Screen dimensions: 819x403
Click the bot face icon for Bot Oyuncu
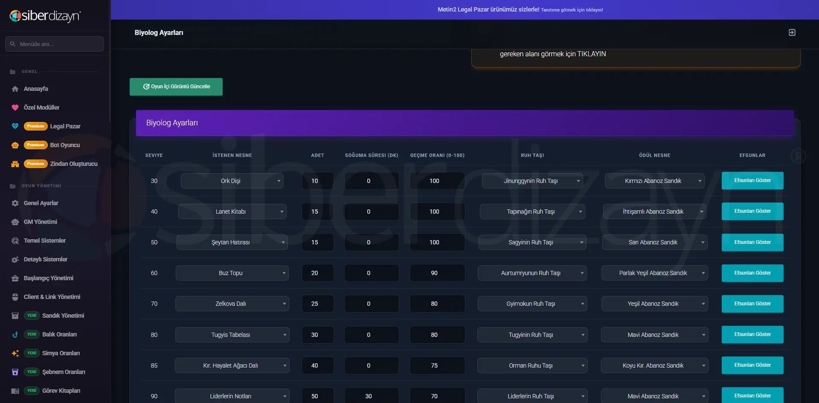coord(15,145)
